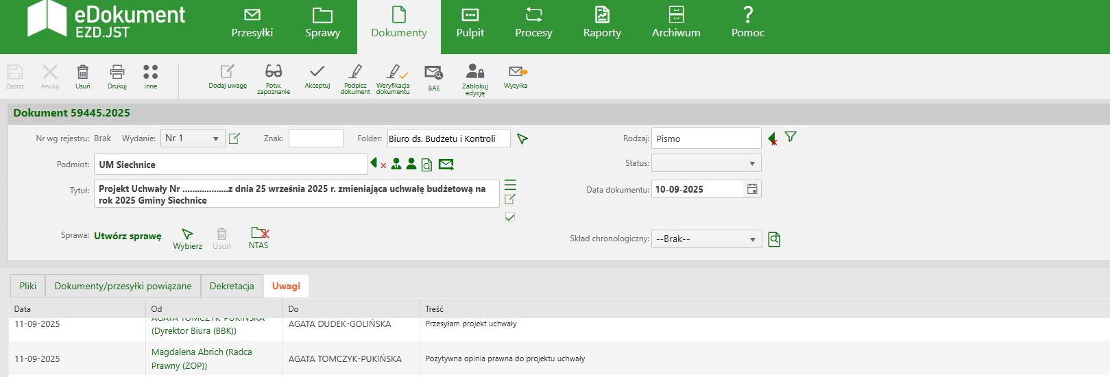Image resolution: width=1110 pixels, height=377 pixels.
Task: Expand the Wydanie Nr 1 dropdown
Action: tap(193, 138)
